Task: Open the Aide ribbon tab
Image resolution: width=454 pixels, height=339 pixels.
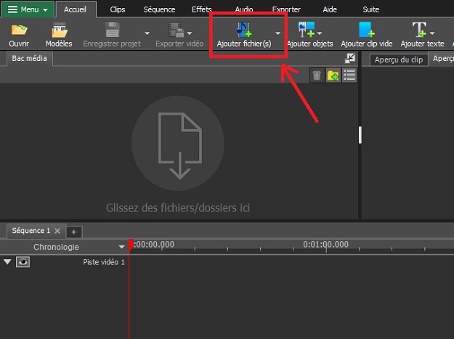Action: click(330, 9)
